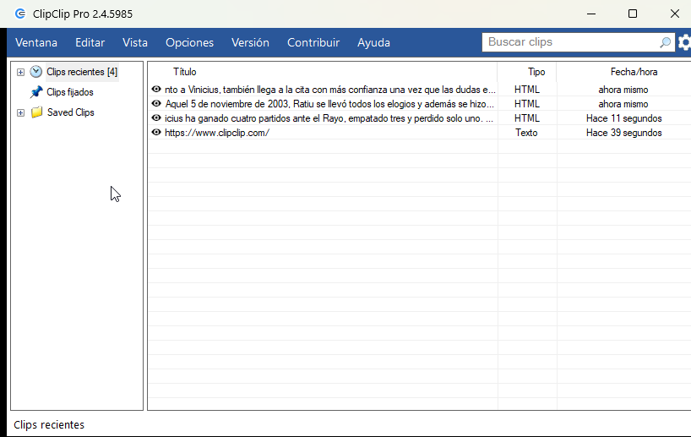Expand the Saved Clips tree node

(x=20, y=112)
